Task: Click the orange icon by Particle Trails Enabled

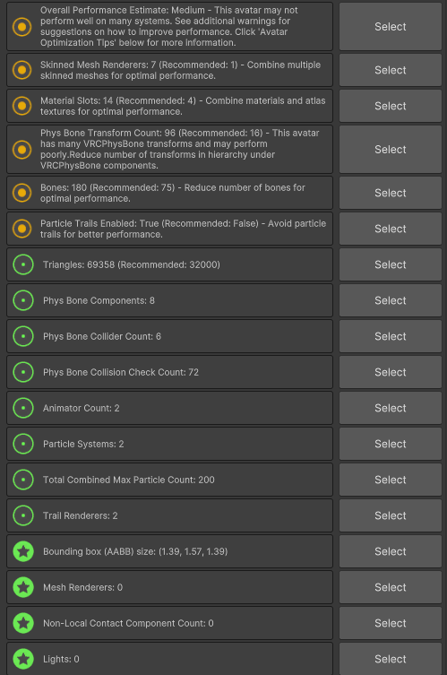Action: pos(21,229)
